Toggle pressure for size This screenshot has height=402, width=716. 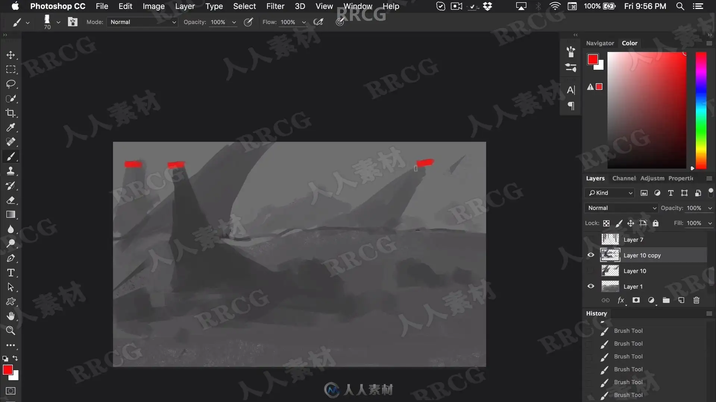(340, 22)
